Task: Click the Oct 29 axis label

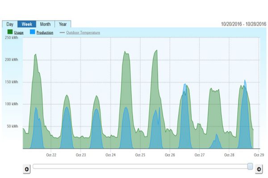Action: click(x=259, y=155)
